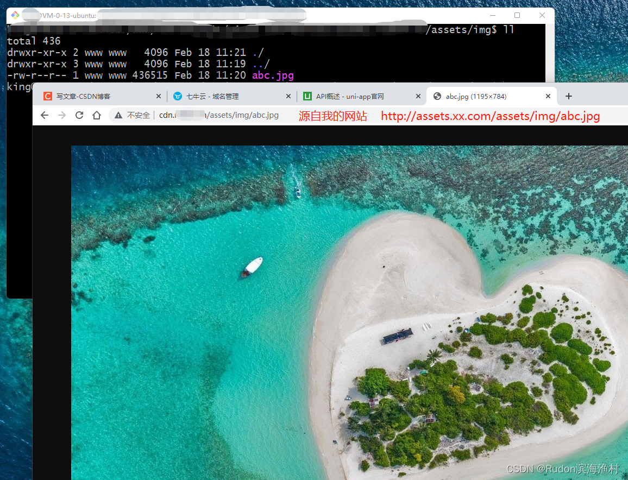Viewport: 628px width, 480px height.
Task: Close the terminal window
Action: 542,15
